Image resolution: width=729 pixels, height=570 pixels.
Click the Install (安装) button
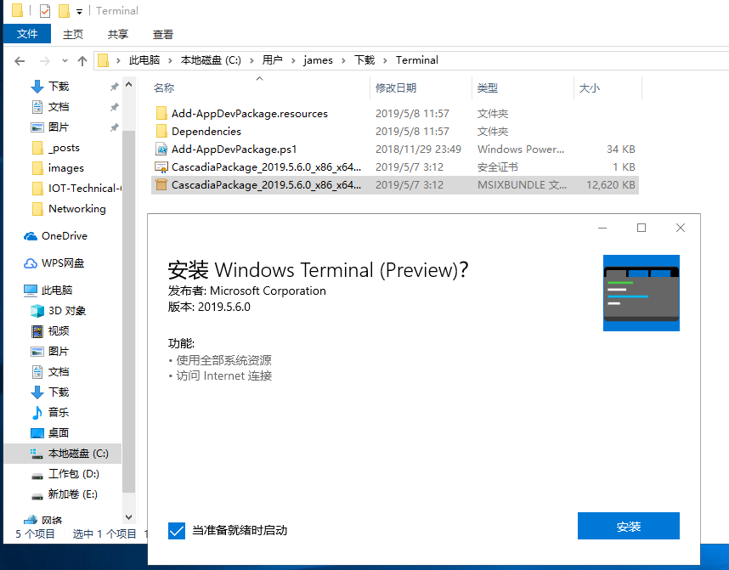[x=628, y=526]
